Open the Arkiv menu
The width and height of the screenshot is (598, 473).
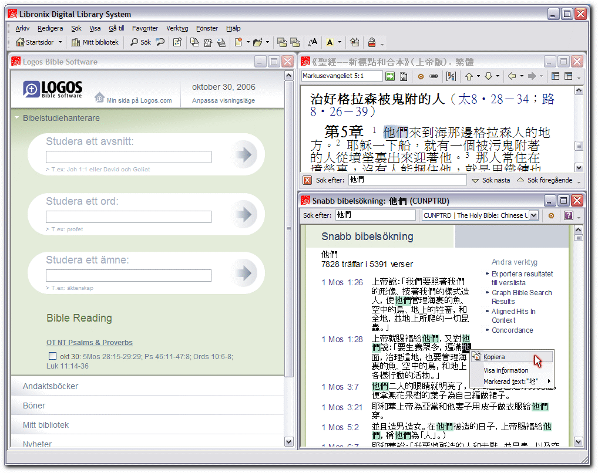[x=22, y=28]
